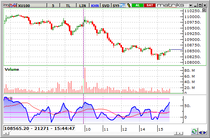Click the 80. M volume axis label
This screenshot has width=210, height=138.
pos(189,70)
